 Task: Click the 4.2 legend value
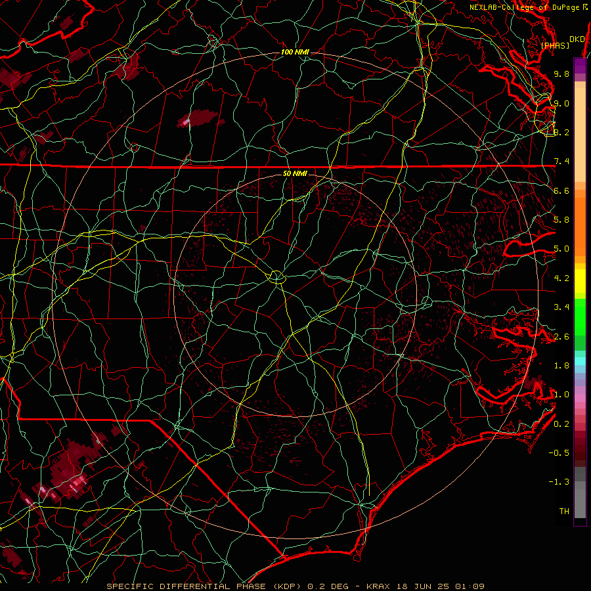click(561, 278)
